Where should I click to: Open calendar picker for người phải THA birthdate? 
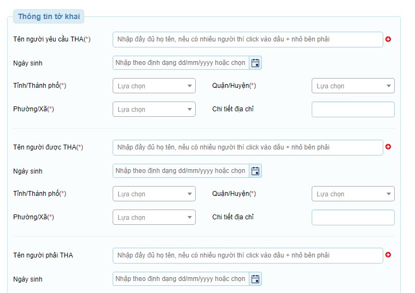[x=255, y=279]
